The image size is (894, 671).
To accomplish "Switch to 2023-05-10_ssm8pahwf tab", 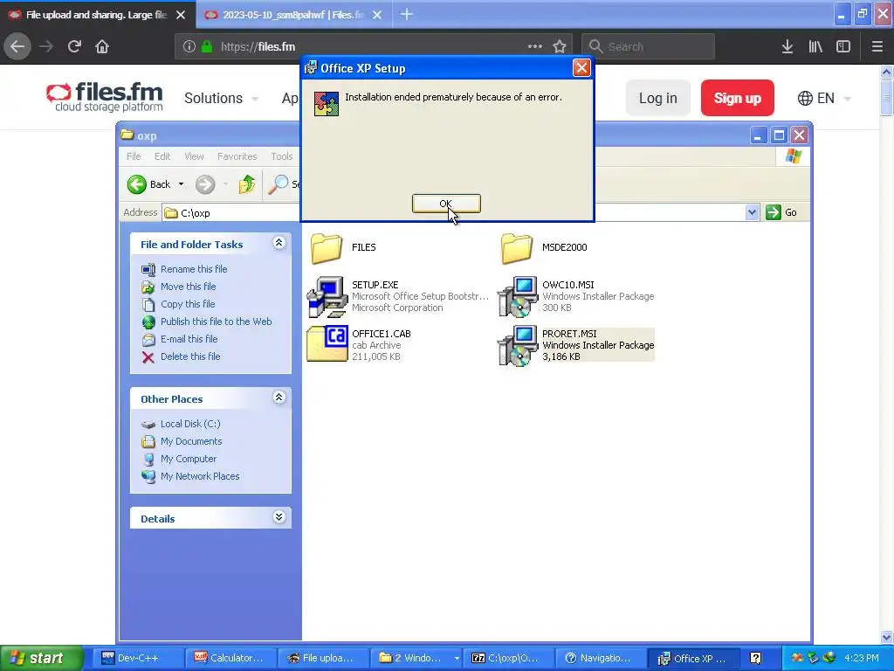I will click(293, 15).
